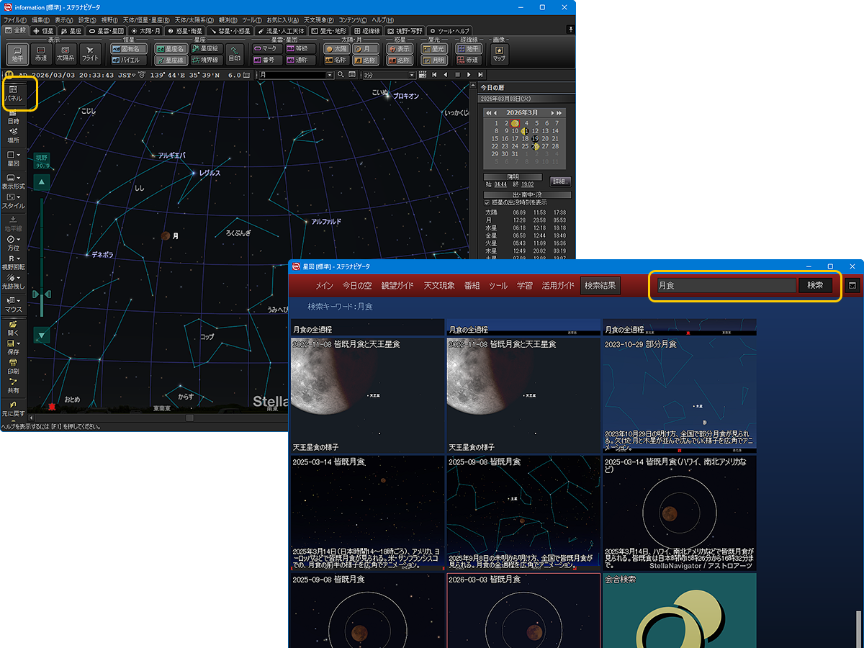Click the 印刷 print icon
Viewport: 864px width, 648px height.
[14, 366]
